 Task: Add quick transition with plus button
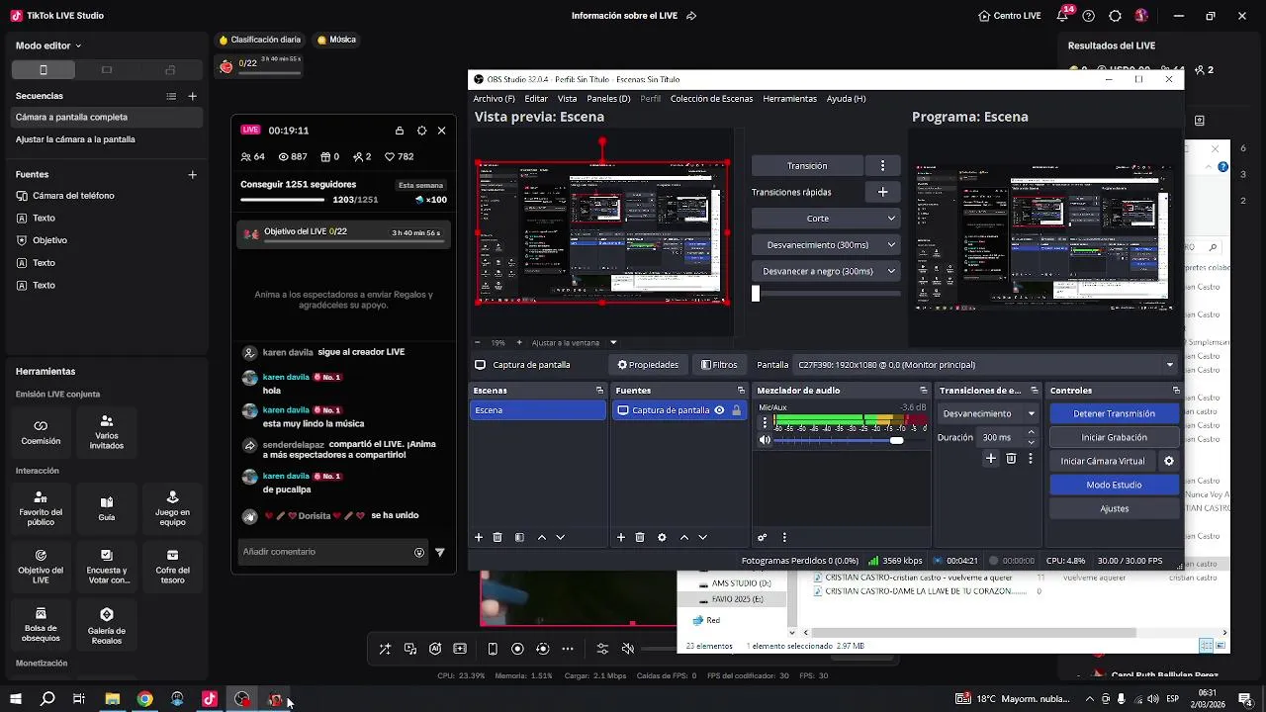[883, 192]
